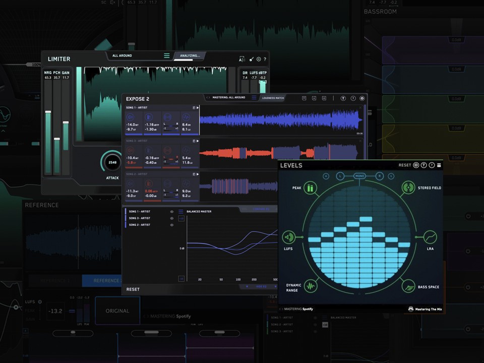Toggle Song 2 - Artist EQ curve visibility
Screen dimensions: 484x363
171,225
